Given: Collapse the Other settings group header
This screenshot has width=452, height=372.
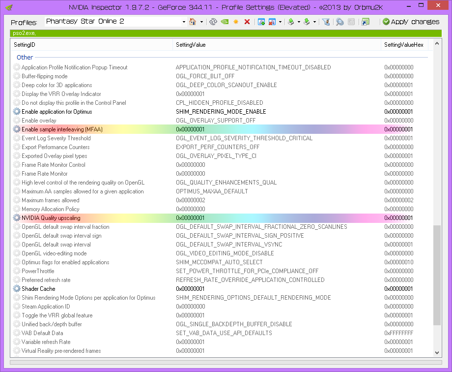Looking at the screenshot, I should (x=25, y=57).
